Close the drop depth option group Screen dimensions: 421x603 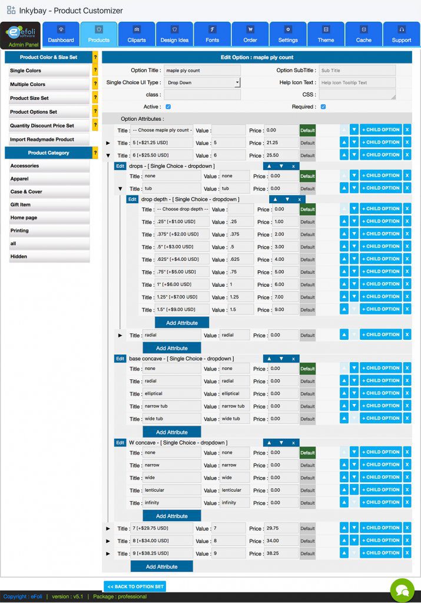(299, 199)
